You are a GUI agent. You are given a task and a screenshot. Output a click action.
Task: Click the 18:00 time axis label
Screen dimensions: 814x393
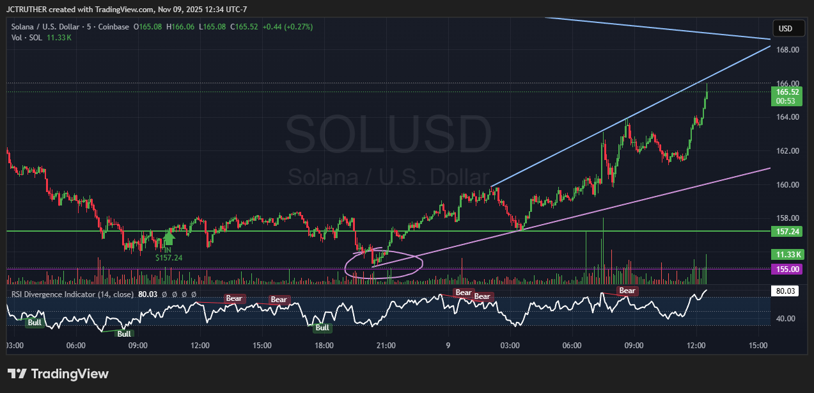tap(324, 346)
